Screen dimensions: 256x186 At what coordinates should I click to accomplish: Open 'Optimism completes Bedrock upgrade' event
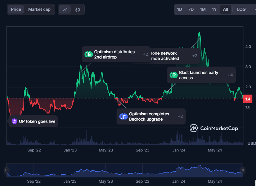[x=151, y=116]
